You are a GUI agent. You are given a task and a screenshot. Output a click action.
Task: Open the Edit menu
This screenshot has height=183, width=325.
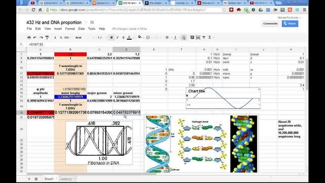(38, 28)
